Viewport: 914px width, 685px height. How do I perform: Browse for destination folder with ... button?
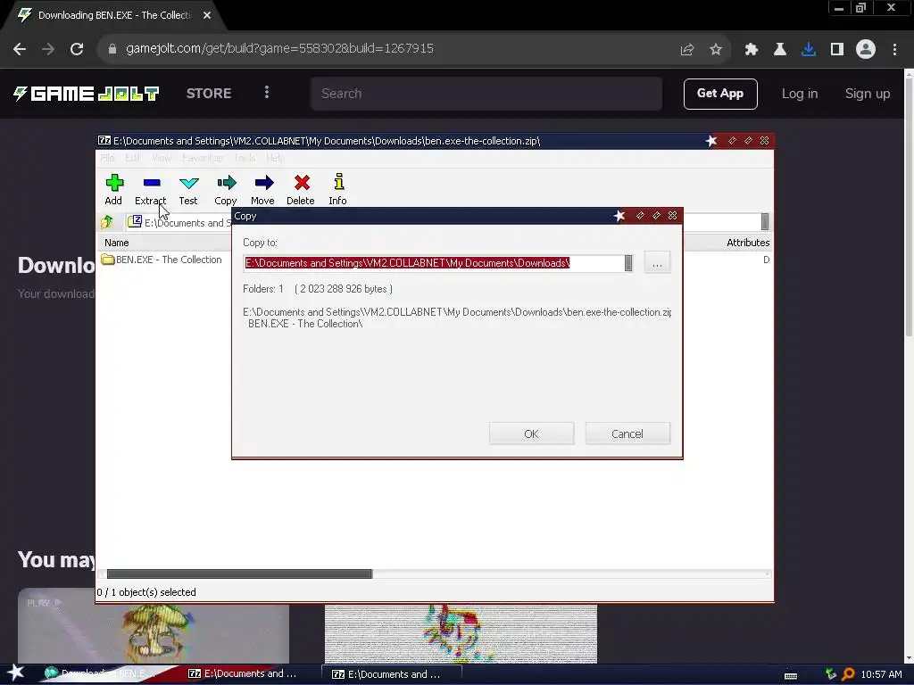[x=657, y=263]
